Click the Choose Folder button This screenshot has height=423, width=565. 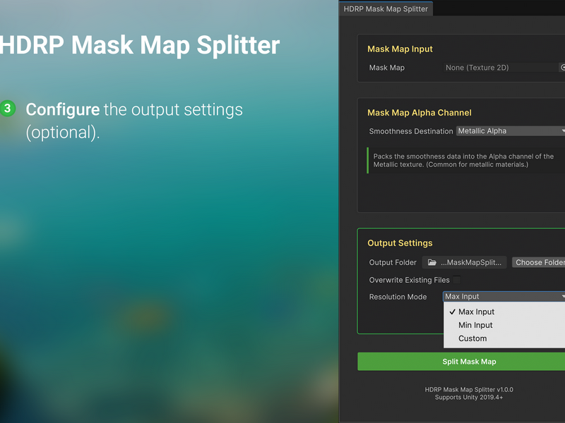click(x=539, y=262)
